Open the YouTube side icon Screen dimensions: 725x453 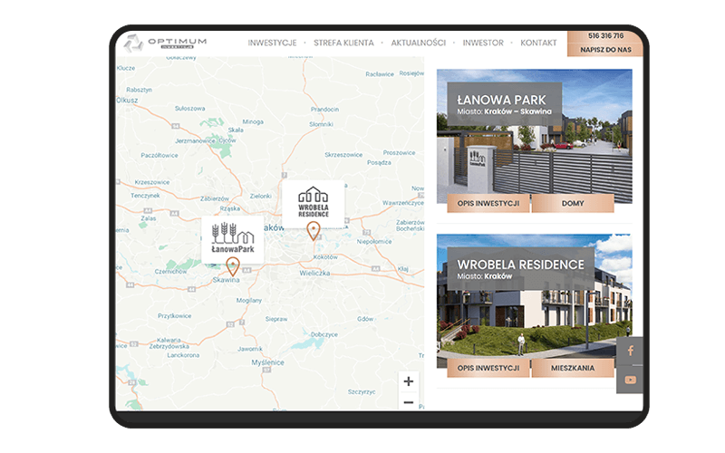[x=630, y=380]
